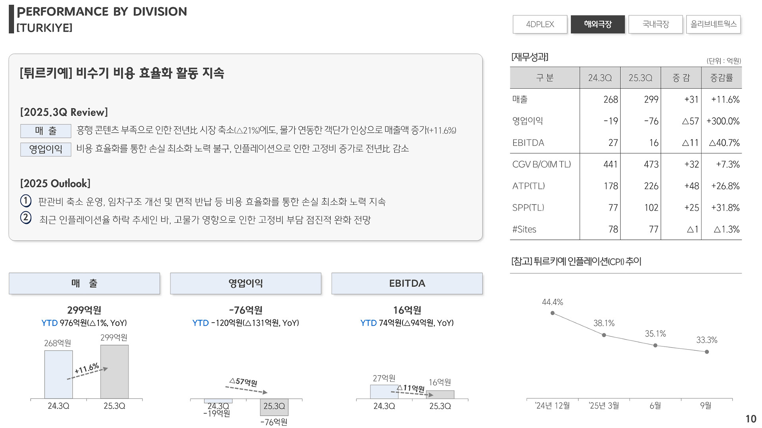The width and height of the screenshot is (762, 428).
Task: Click the circled number 2 outlook bullet
Action: tap(26, 218)
